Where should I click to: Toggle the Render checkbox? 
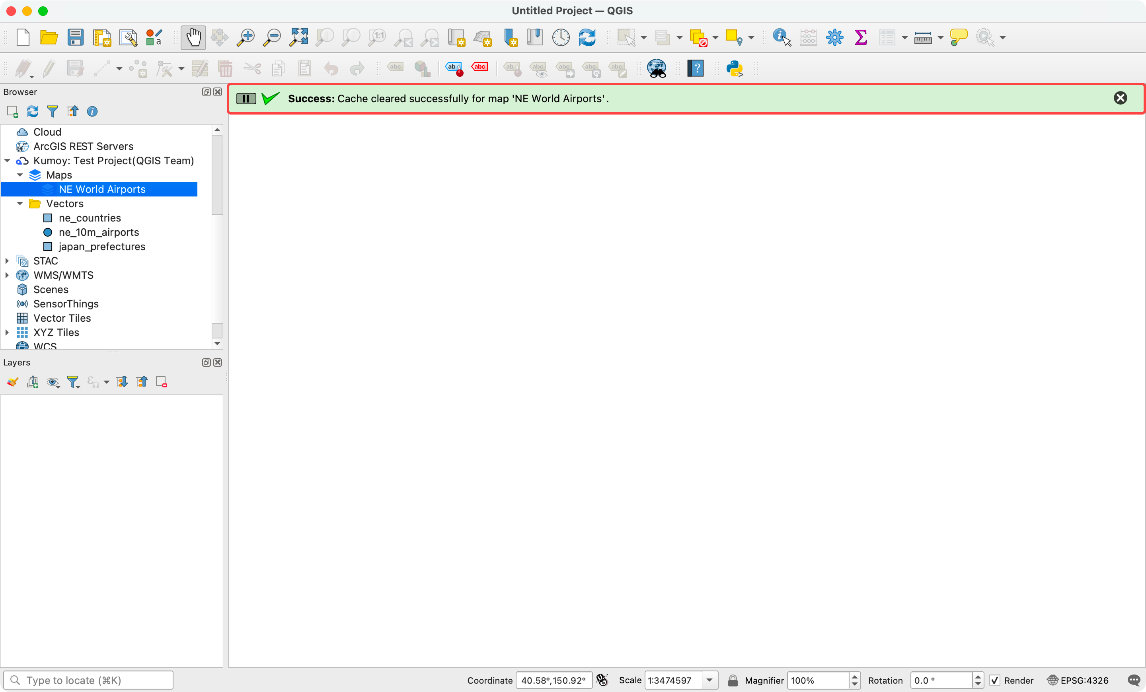point(995,680)
